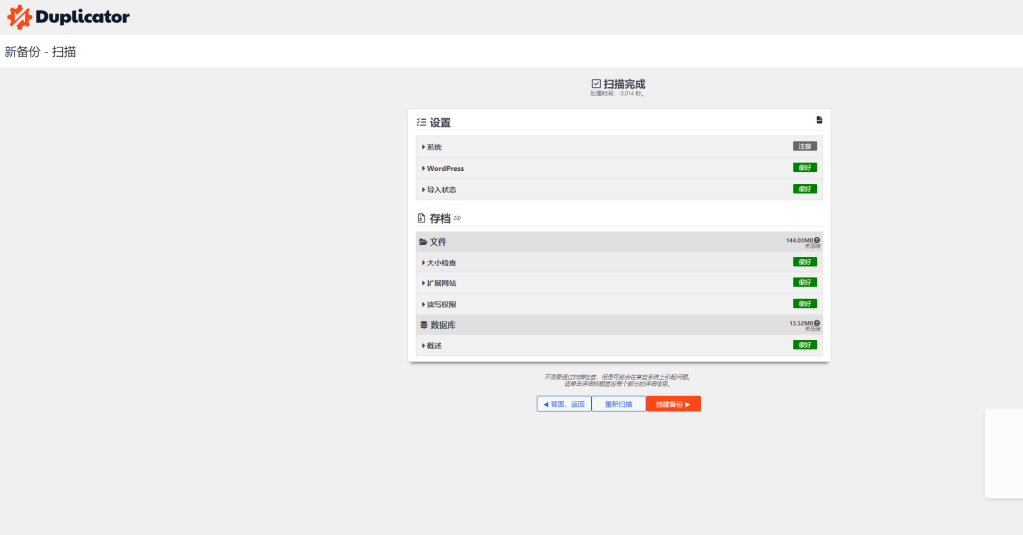Click the green badge in 导入状态 row
Screen dimensions: 1023x535
pos(805,189)
